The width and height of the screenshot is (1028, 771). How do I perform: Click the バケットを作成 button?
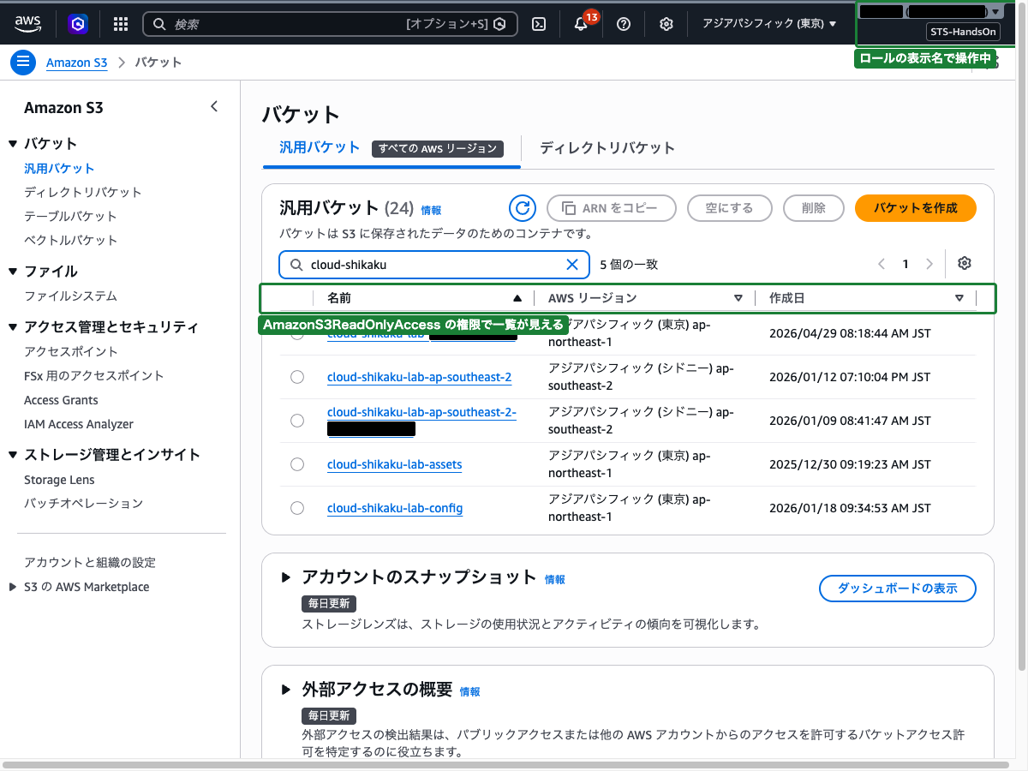[x=916, y=208]
